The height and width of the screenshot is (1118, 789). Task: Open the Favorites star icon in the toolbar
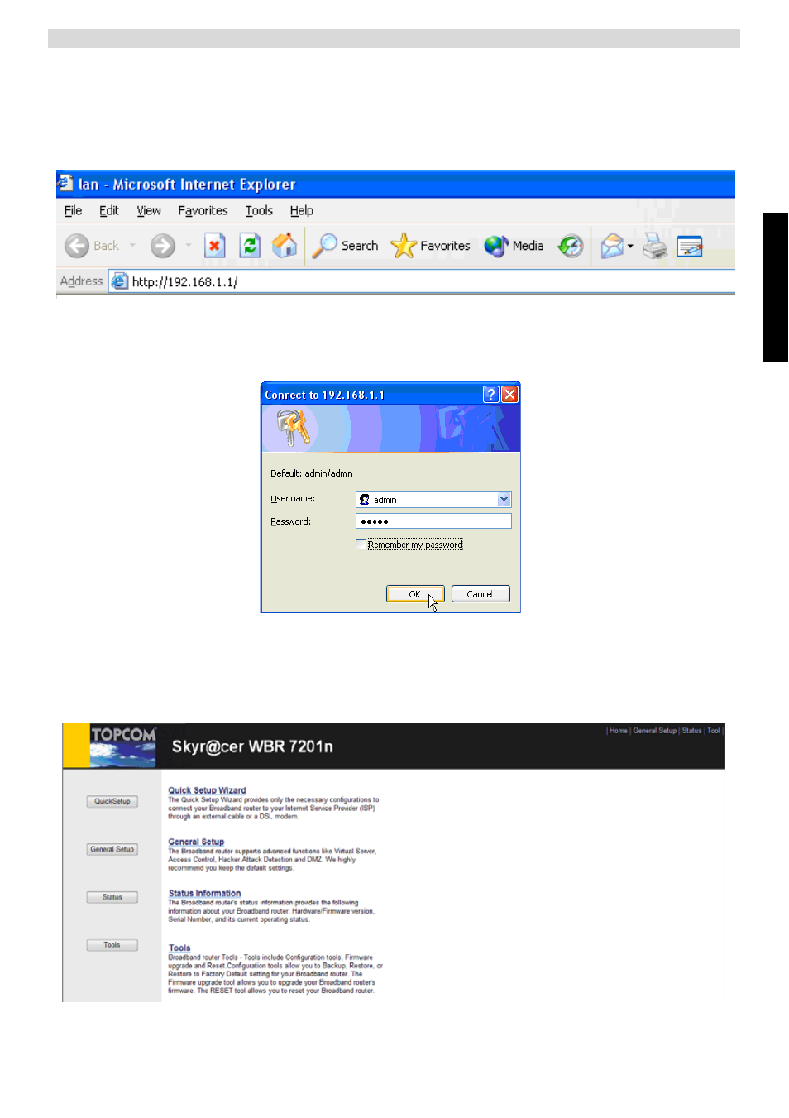[x=403, y=245]
